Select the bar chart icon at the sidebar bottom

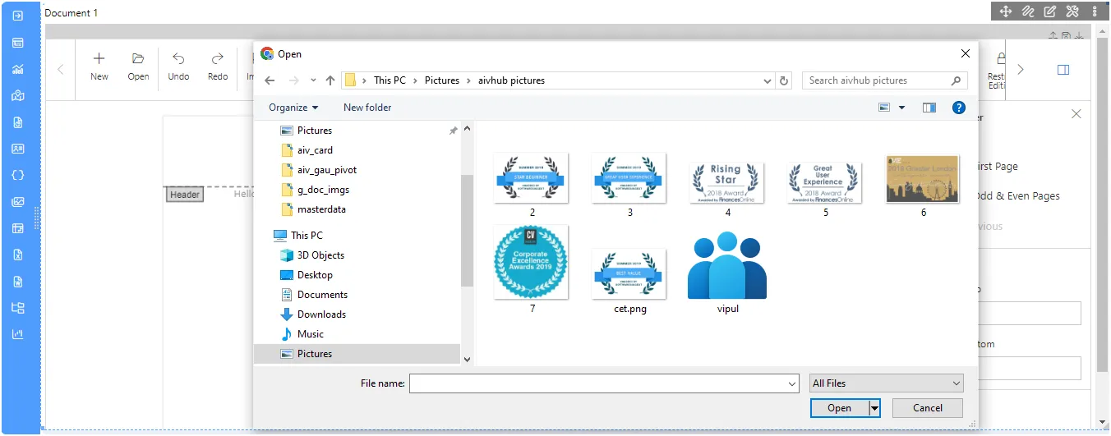(17, 334)
